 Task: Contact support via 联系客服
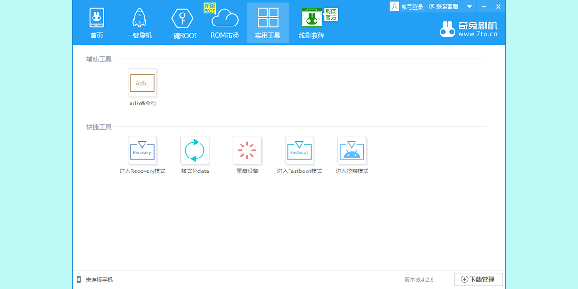443,7
